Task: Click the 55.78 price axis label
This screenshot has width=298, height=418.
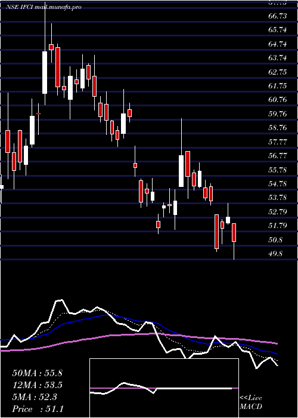Action: 278,170
